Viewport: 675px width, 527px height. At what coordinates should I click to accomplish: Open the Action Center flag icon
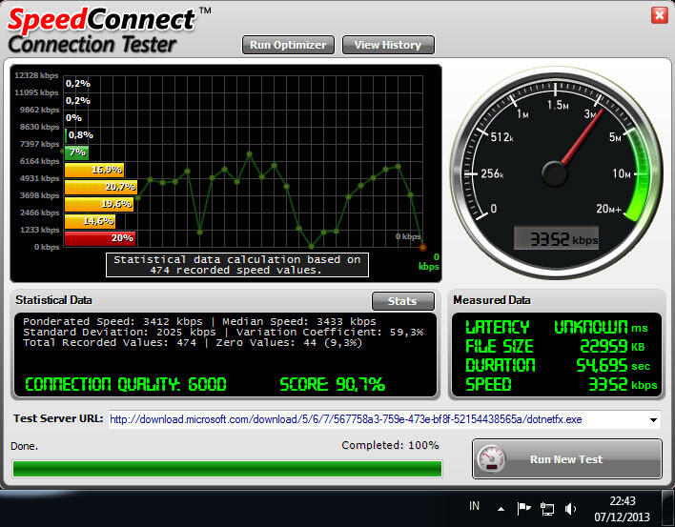(523, 509)
